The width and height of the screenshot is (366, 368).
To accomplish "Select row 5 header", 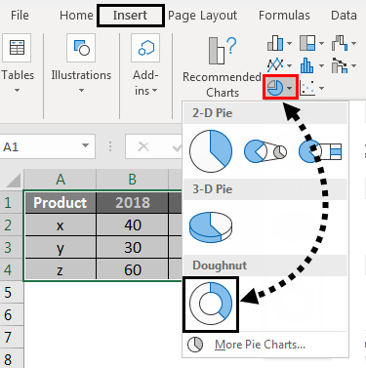I will (x=11, y=293).
